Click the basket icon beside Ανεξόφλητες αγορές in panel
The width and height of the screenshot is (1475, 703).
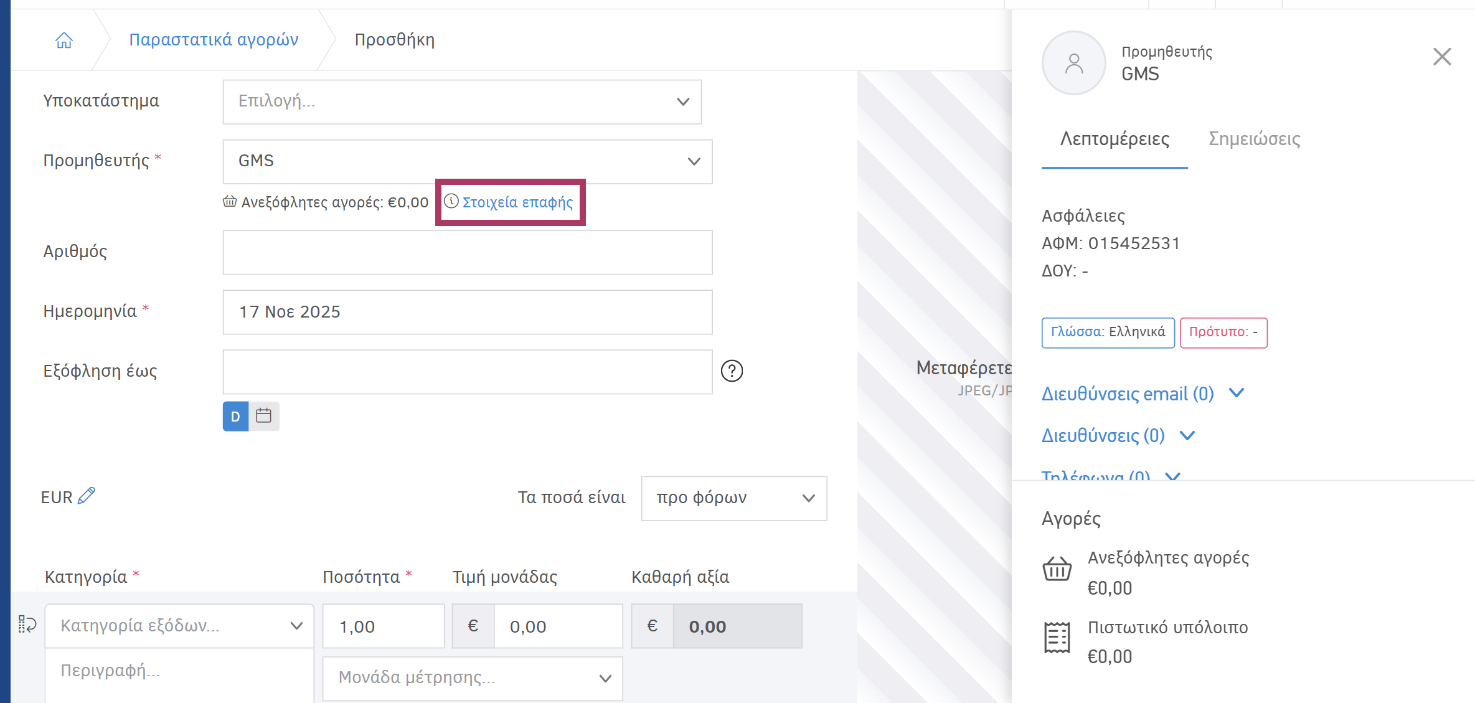pyautogui.click(x=1057, y=569)
